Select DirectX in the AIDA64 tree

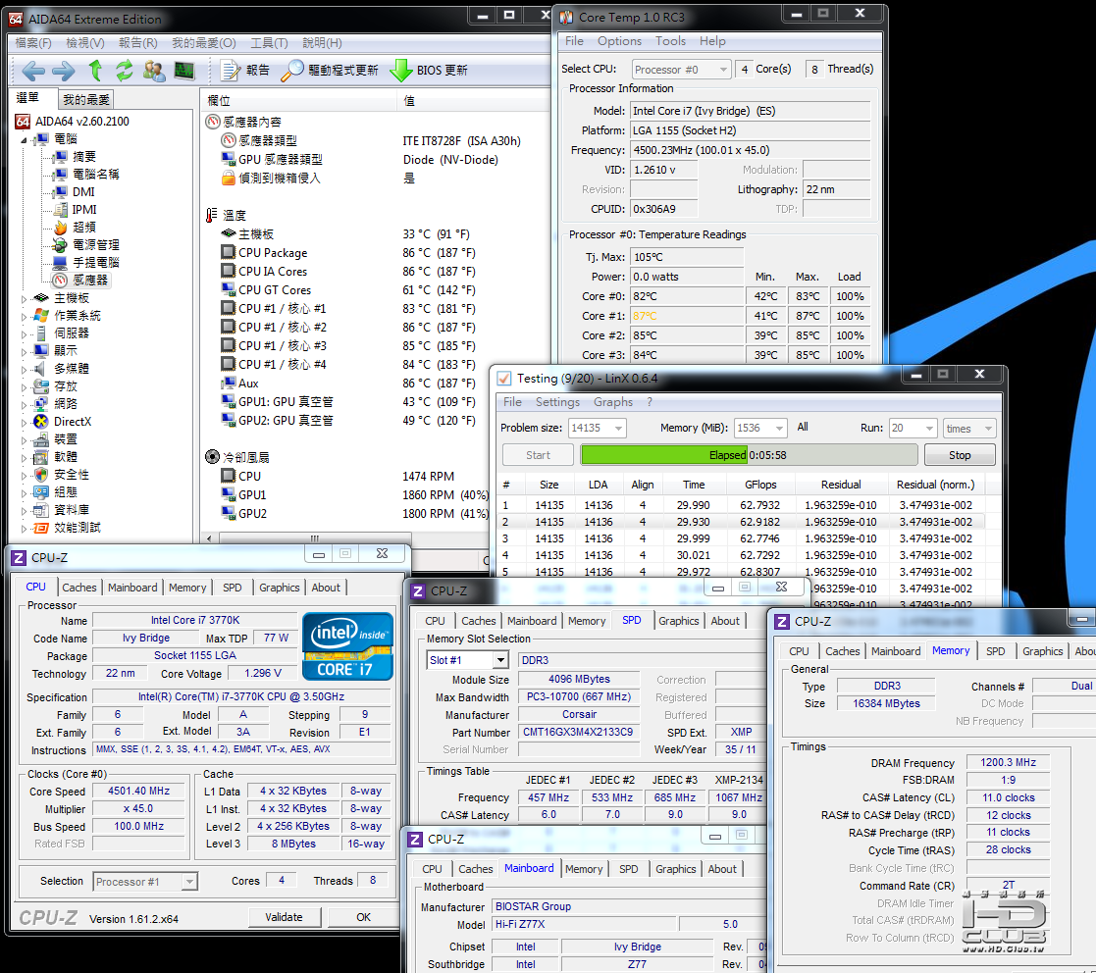coord(72,422)
